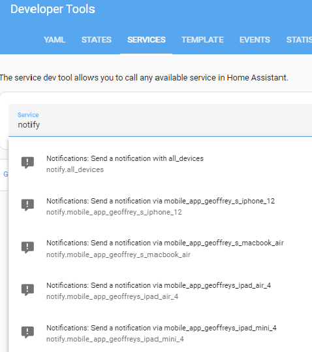The image size is (312, 352).
Task: Open the EVENTS tab
Action: [255, 40]
